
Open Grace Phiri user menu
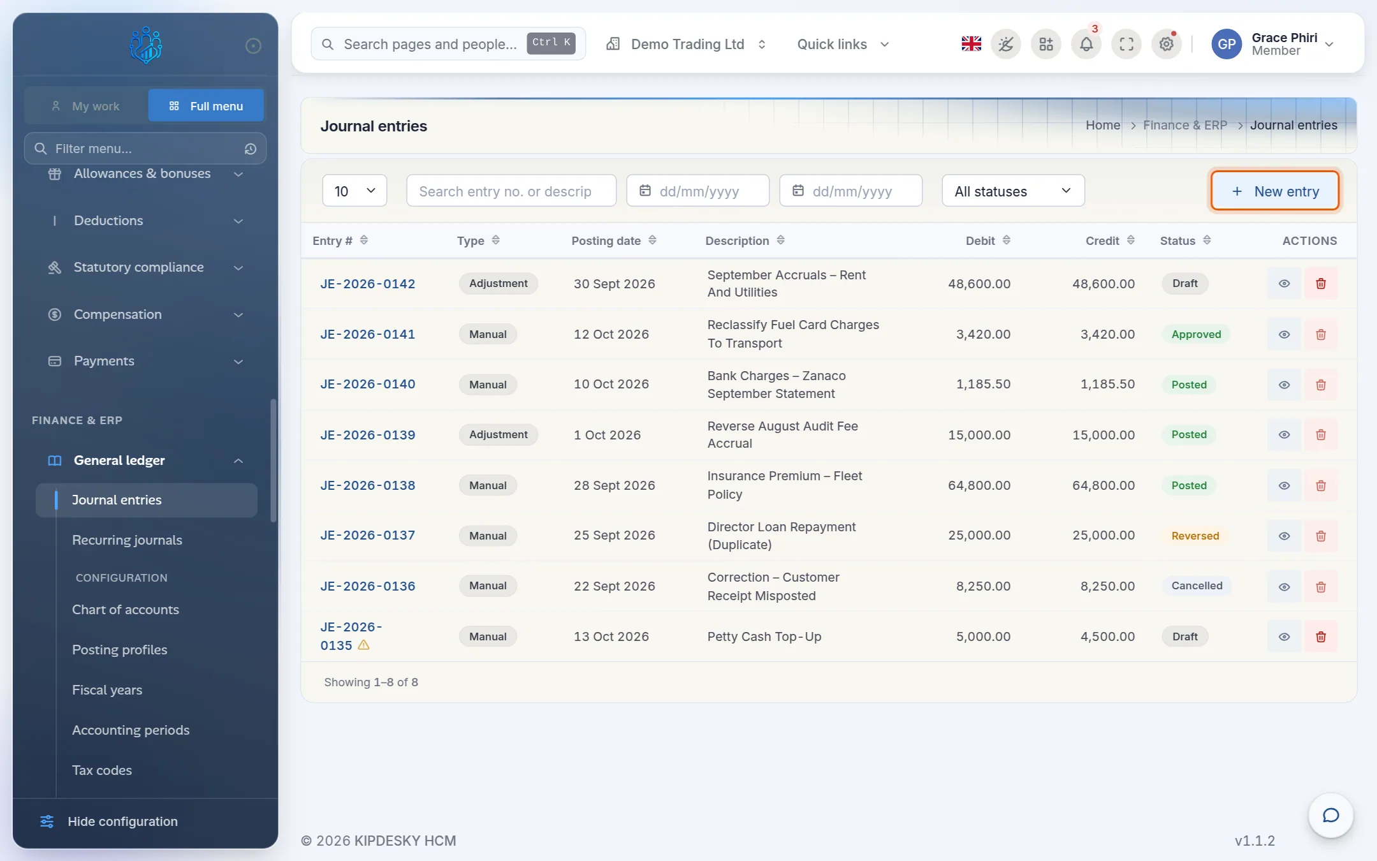tap(1272, 44)
